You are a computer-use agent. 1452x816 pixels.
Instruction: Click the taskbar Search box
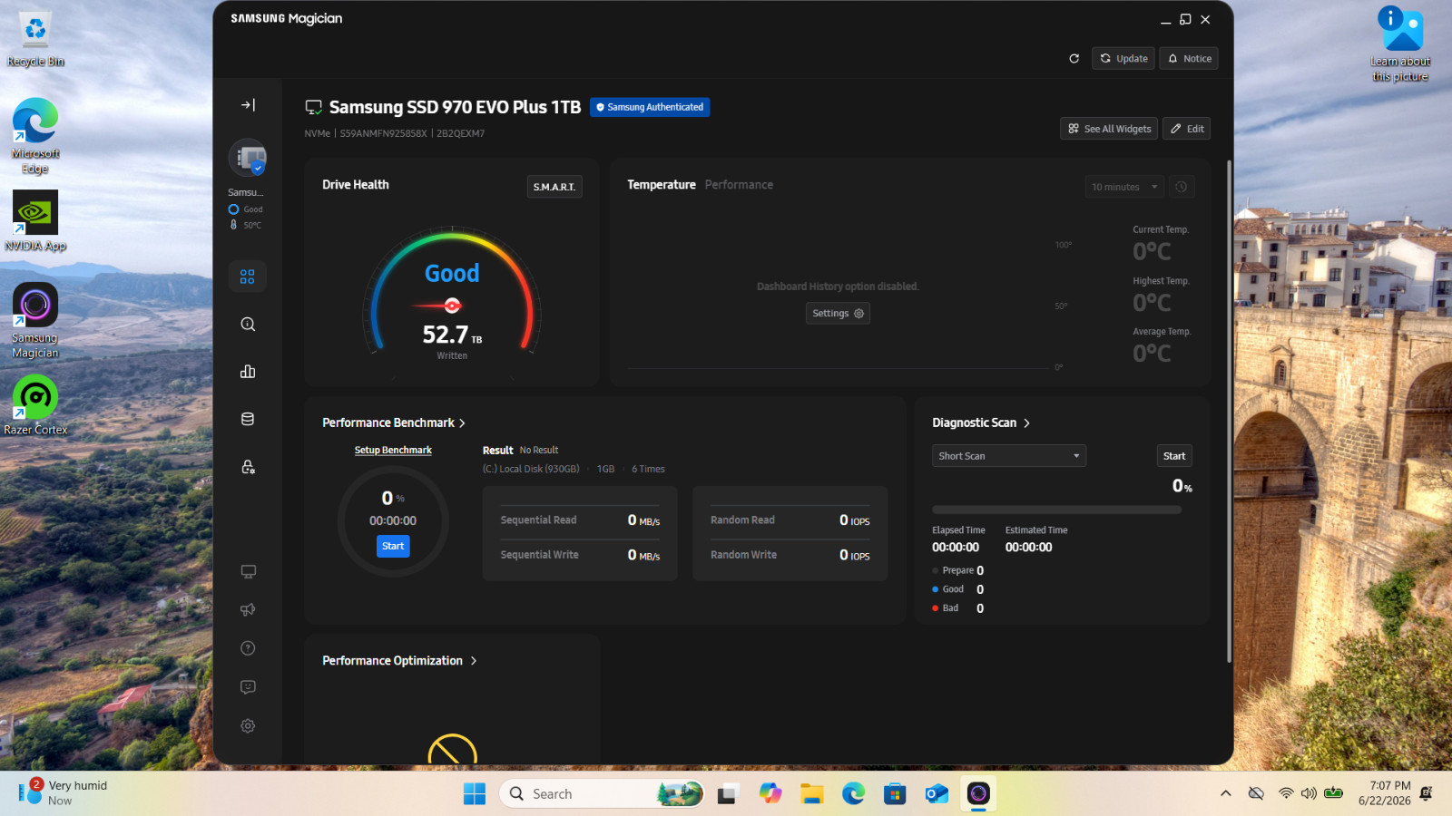click(602, 794)
